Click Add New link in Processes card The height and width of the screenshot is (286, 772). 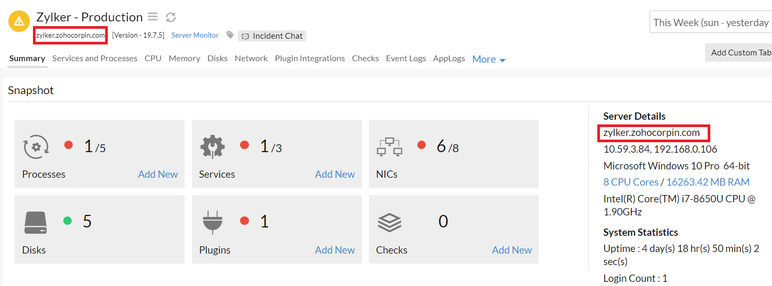tap(158, 174)
